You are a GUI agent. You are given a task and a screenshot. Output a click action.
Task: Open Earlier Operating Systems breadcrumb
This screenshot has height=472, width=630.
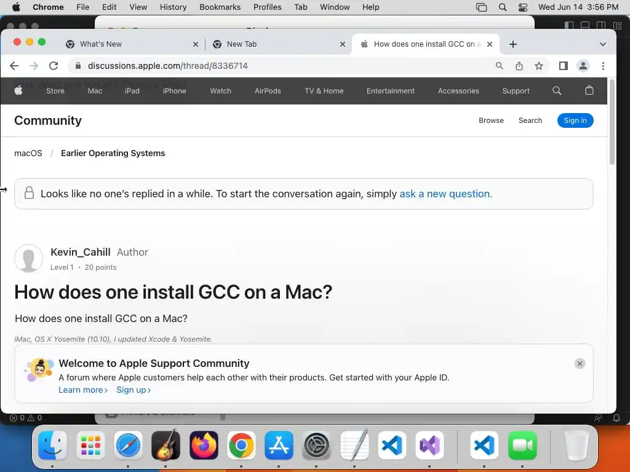[x=113, y=153]
